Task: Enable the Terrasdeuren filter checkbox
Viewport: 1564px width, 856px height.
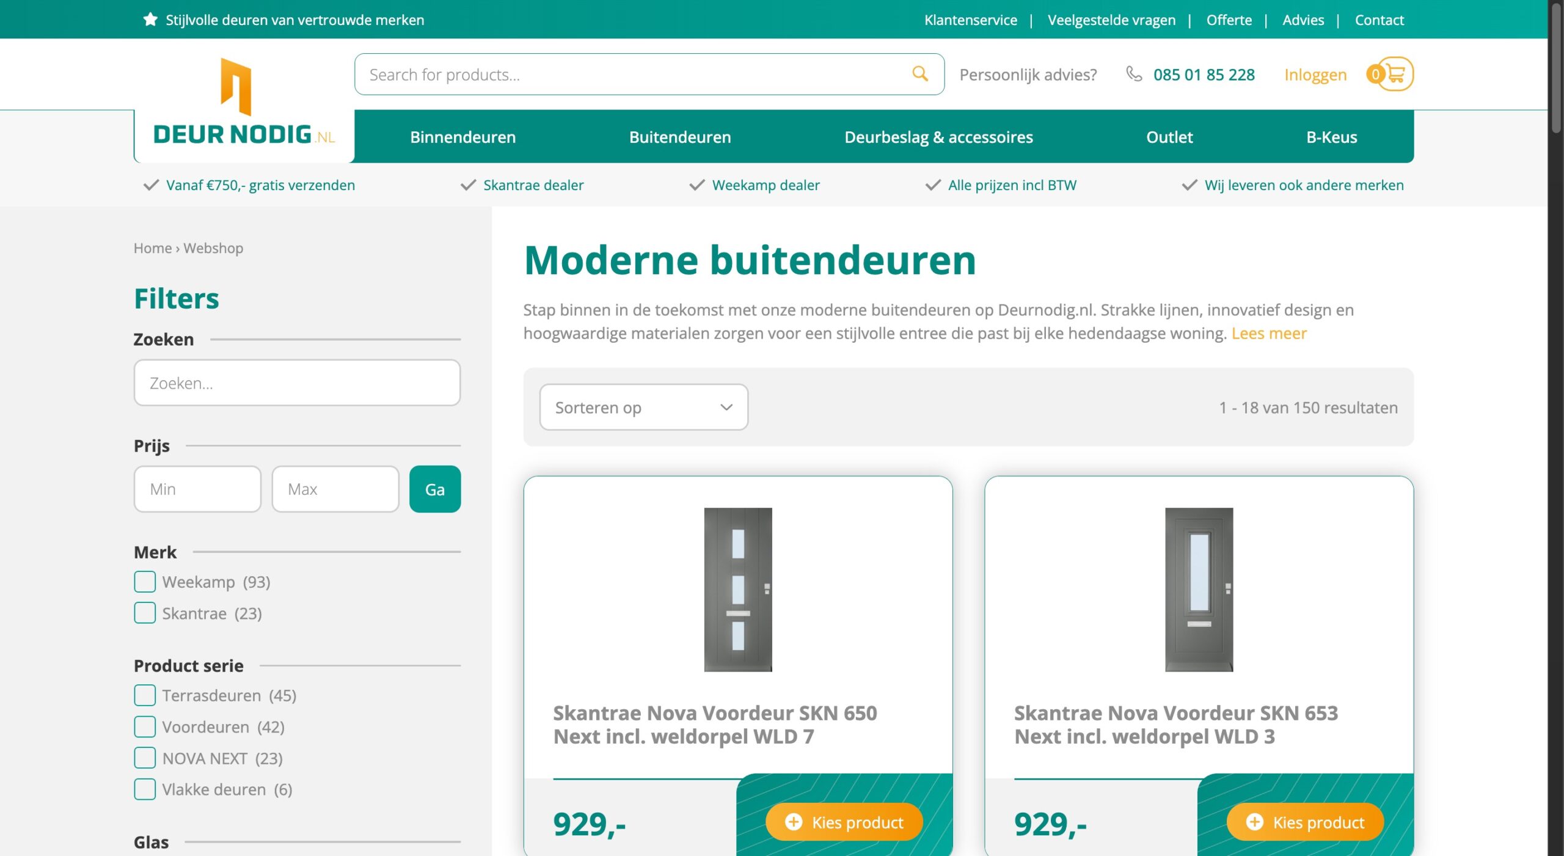Action: [x=145, y=695]
